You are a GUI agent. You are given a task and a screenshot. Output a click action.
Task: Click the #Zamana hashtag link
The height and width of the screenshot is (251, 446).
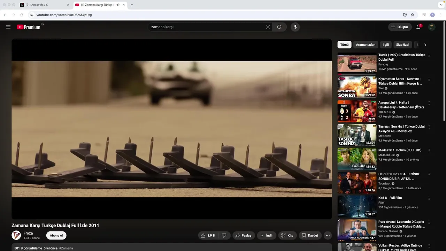click(x=66, y=248)
